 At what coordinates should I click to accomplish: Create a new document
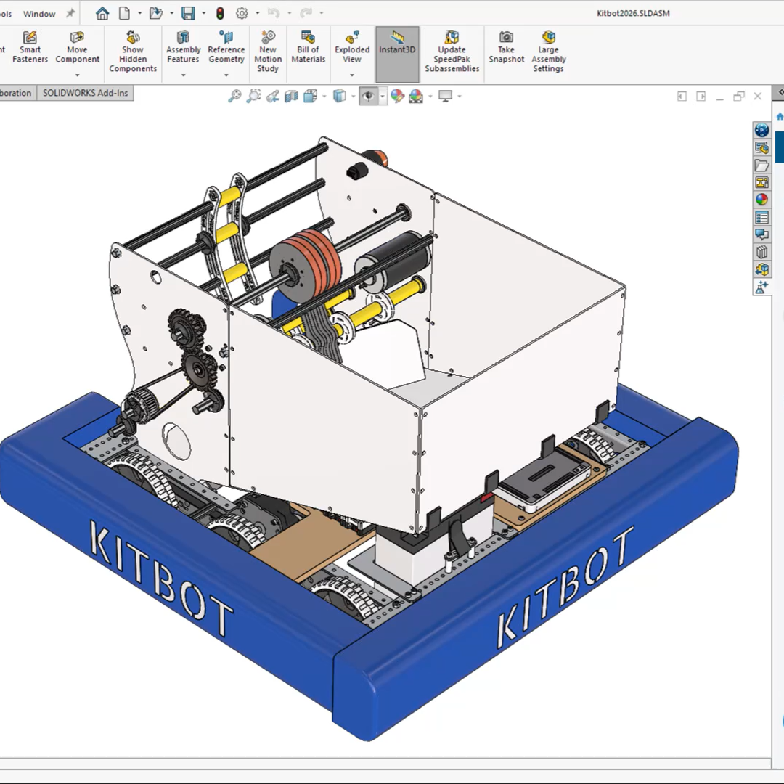pyautogui.click(x=125, y=13)
